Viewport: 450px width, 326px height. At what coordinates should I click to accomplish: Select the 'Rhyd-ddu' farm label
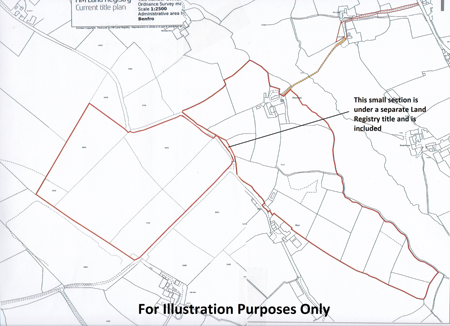tap(297, 98)
